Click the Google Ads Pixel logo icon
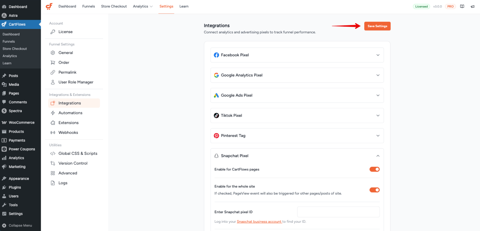 pyautogui.click(x=216, y=95)
